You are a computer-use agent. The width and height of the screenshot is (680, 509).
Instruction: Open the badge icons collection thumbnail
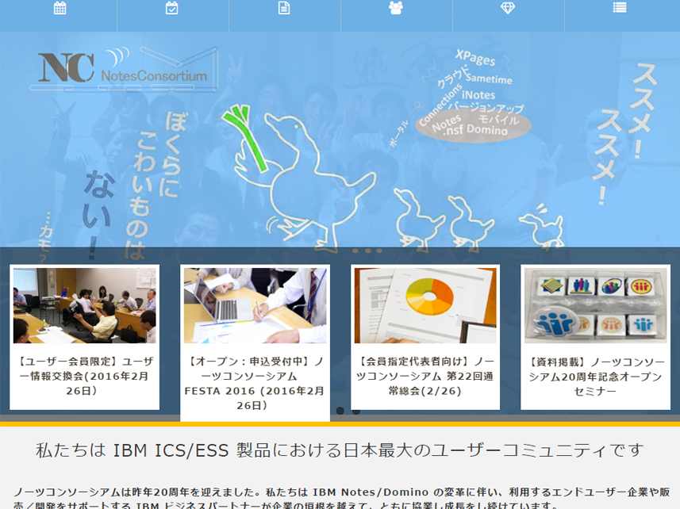point(595,305)
